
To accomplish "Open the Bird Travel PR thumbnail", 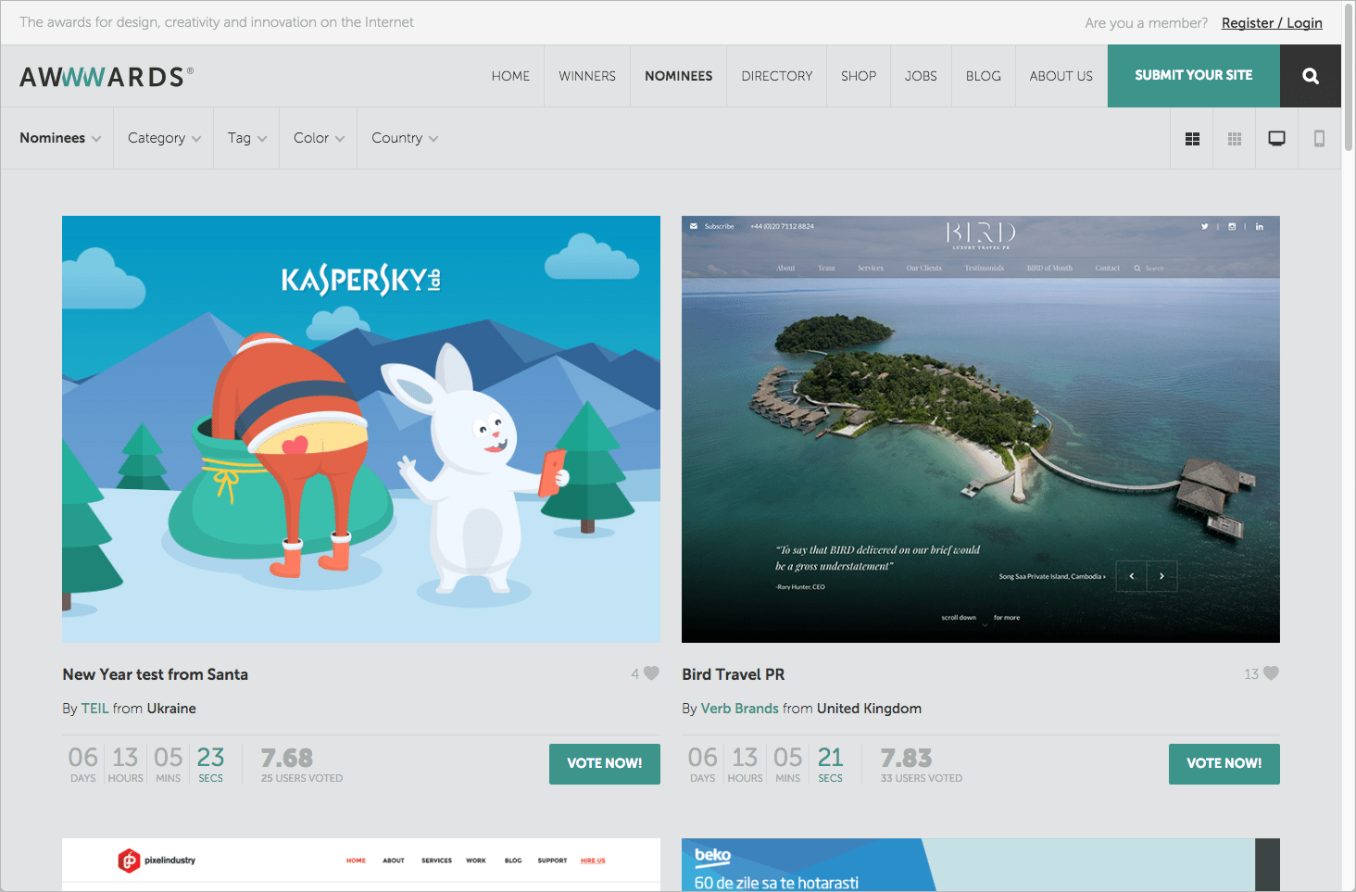I will tap(980, 428).
